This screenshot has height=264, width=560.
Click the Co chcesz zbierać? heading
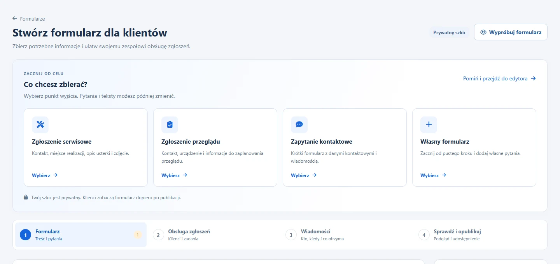coord(56,84)
